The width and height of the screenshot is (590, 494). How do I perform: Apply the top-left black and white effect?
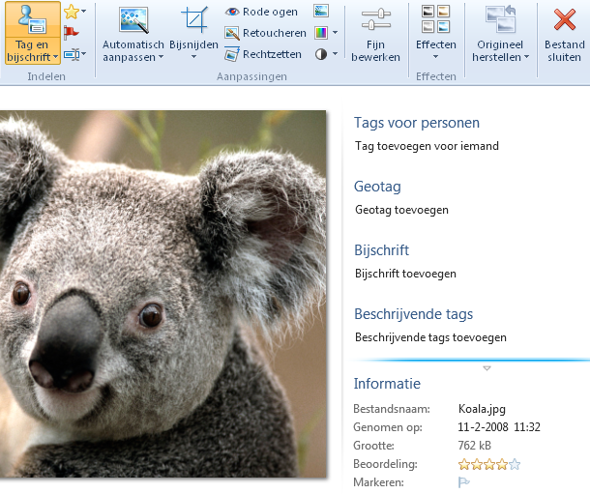coord(428,12)
